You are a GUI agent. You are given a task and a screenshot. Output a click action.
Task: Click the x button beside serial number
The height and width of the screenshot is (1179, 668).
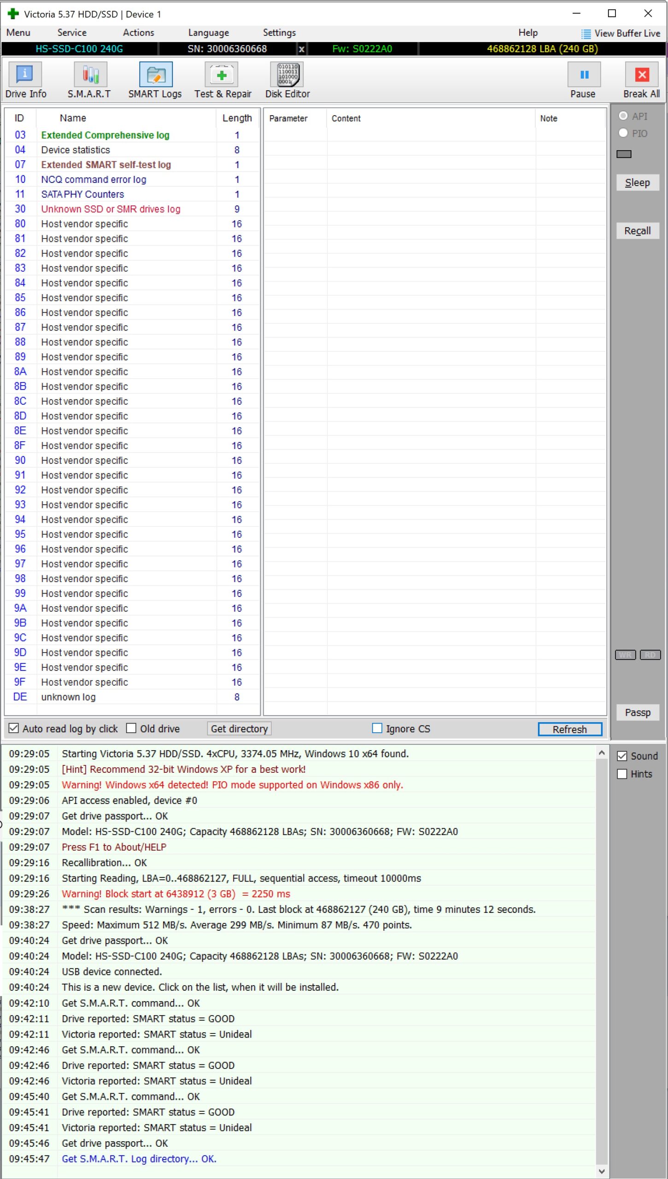point(301,49)
